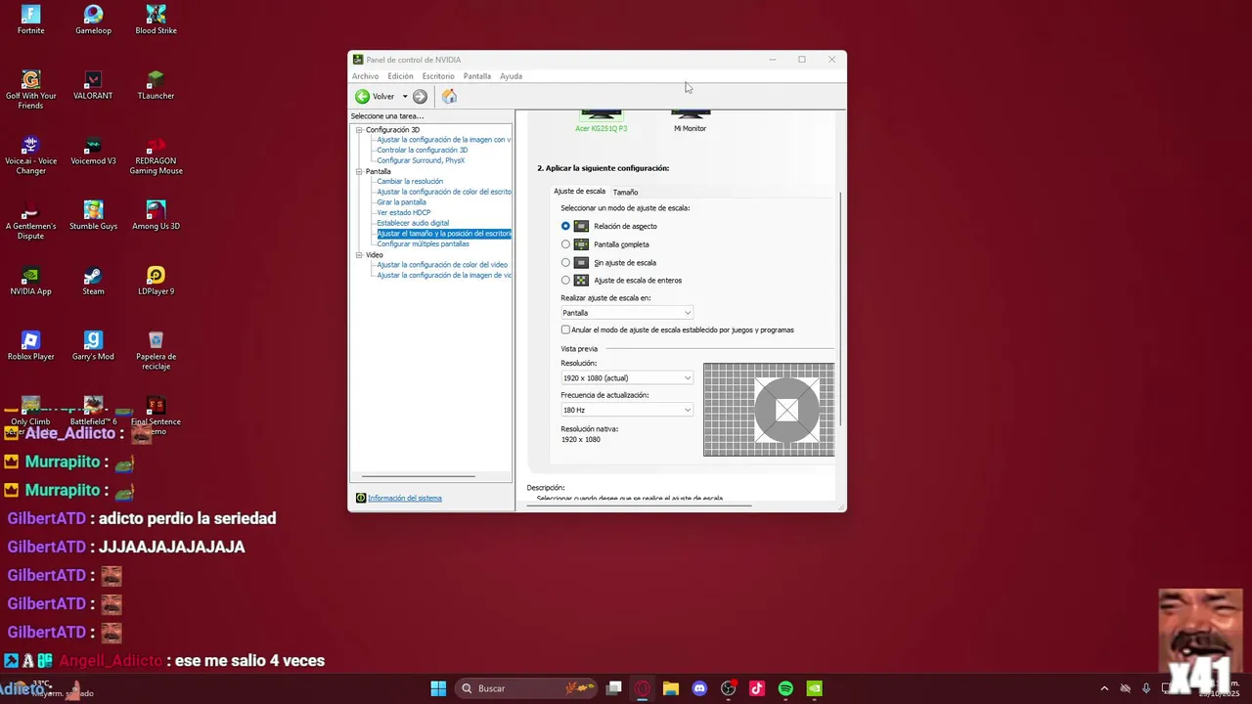Open Ver estado HDCP task
Image resolution: width=1252 pixels, height=704 pixels.
pos(403,212)
